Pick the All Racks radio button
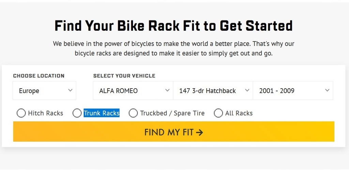Image resolution: width=349 pixels, height=170 pixels. click(218, 113)
